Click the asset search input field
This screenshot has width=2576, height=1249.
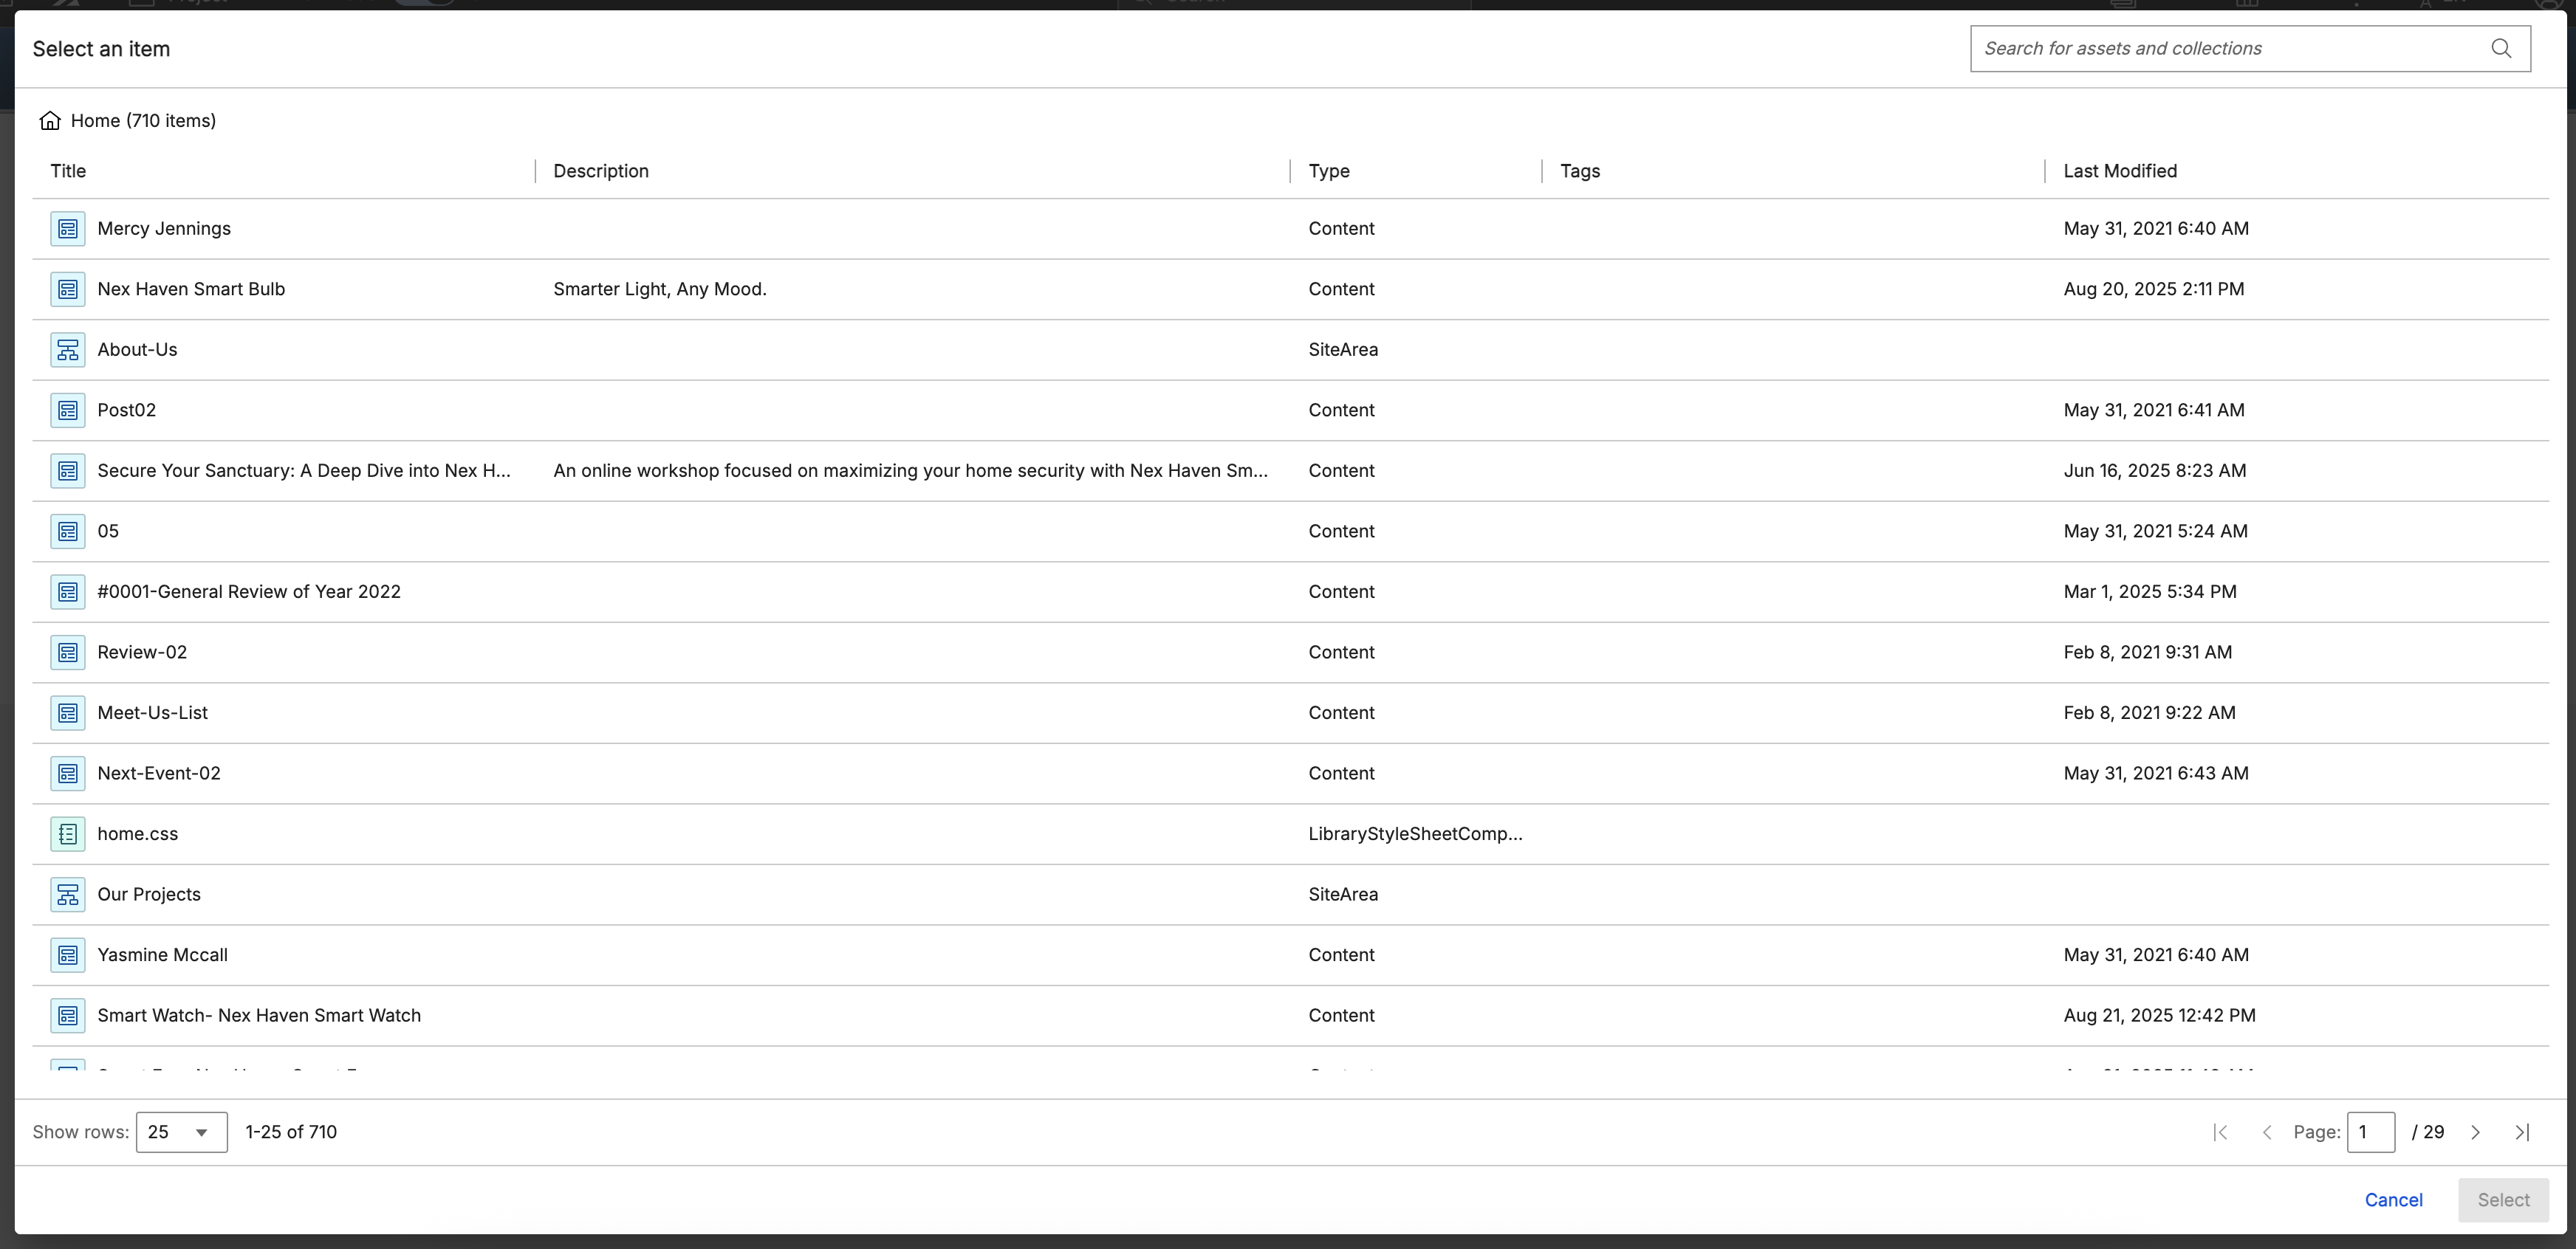click(2230, 48)
